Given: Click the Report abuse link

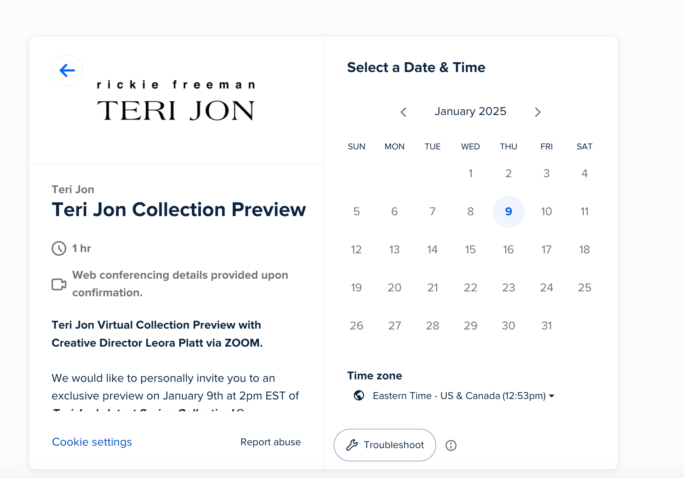Looking at the screenshot, I should 270,442.
